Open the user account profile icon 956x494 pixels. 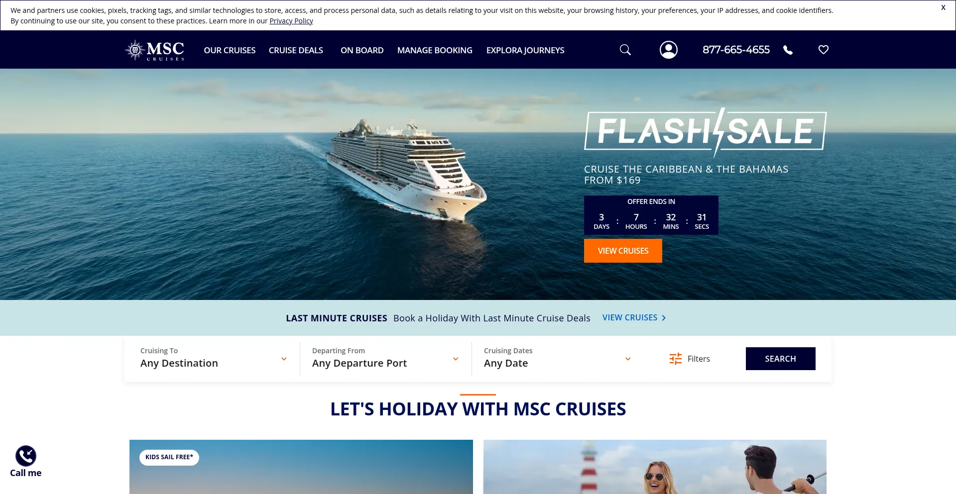pyautogui.click(x=668, y=50)
